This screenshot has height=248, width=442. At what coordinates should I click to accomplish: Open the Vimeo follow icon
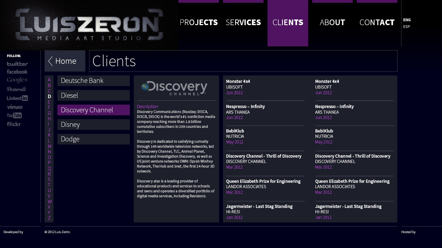click(14, 107)
